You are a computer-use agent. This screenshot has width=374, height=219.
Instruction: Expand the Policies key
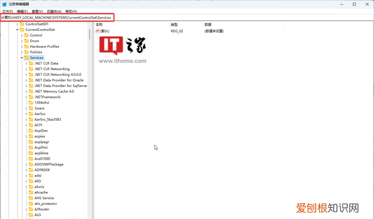[22, 52]
